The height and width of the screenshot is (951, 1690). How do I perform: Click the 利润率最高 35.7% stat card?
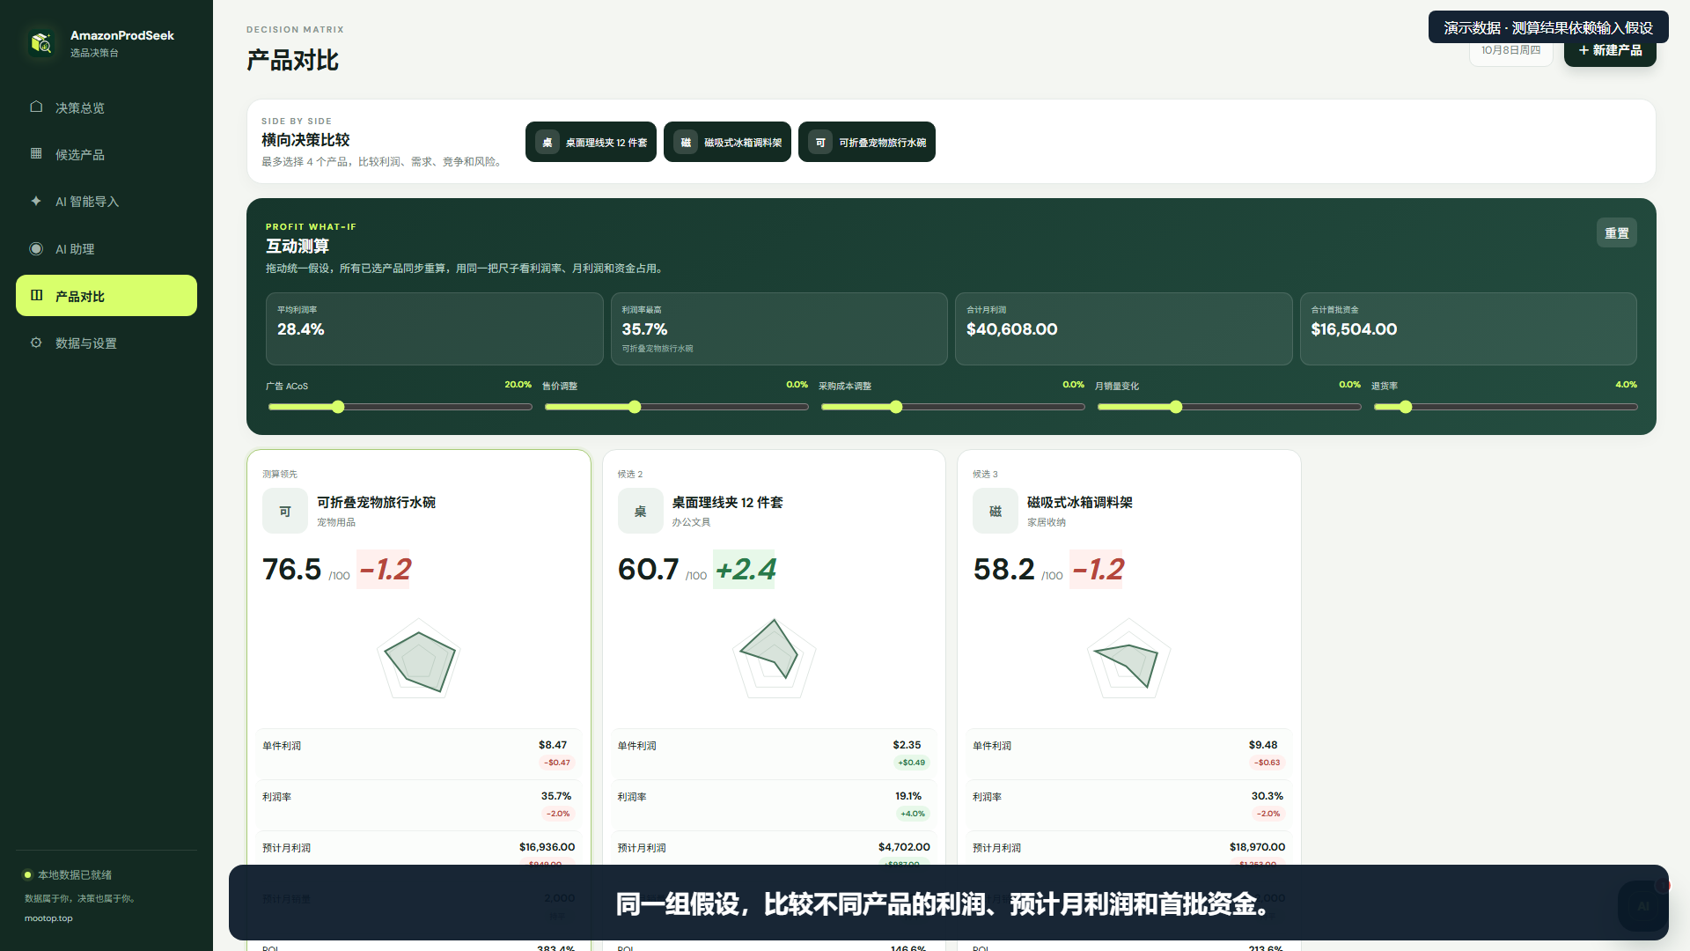click(x=779, y=328)
